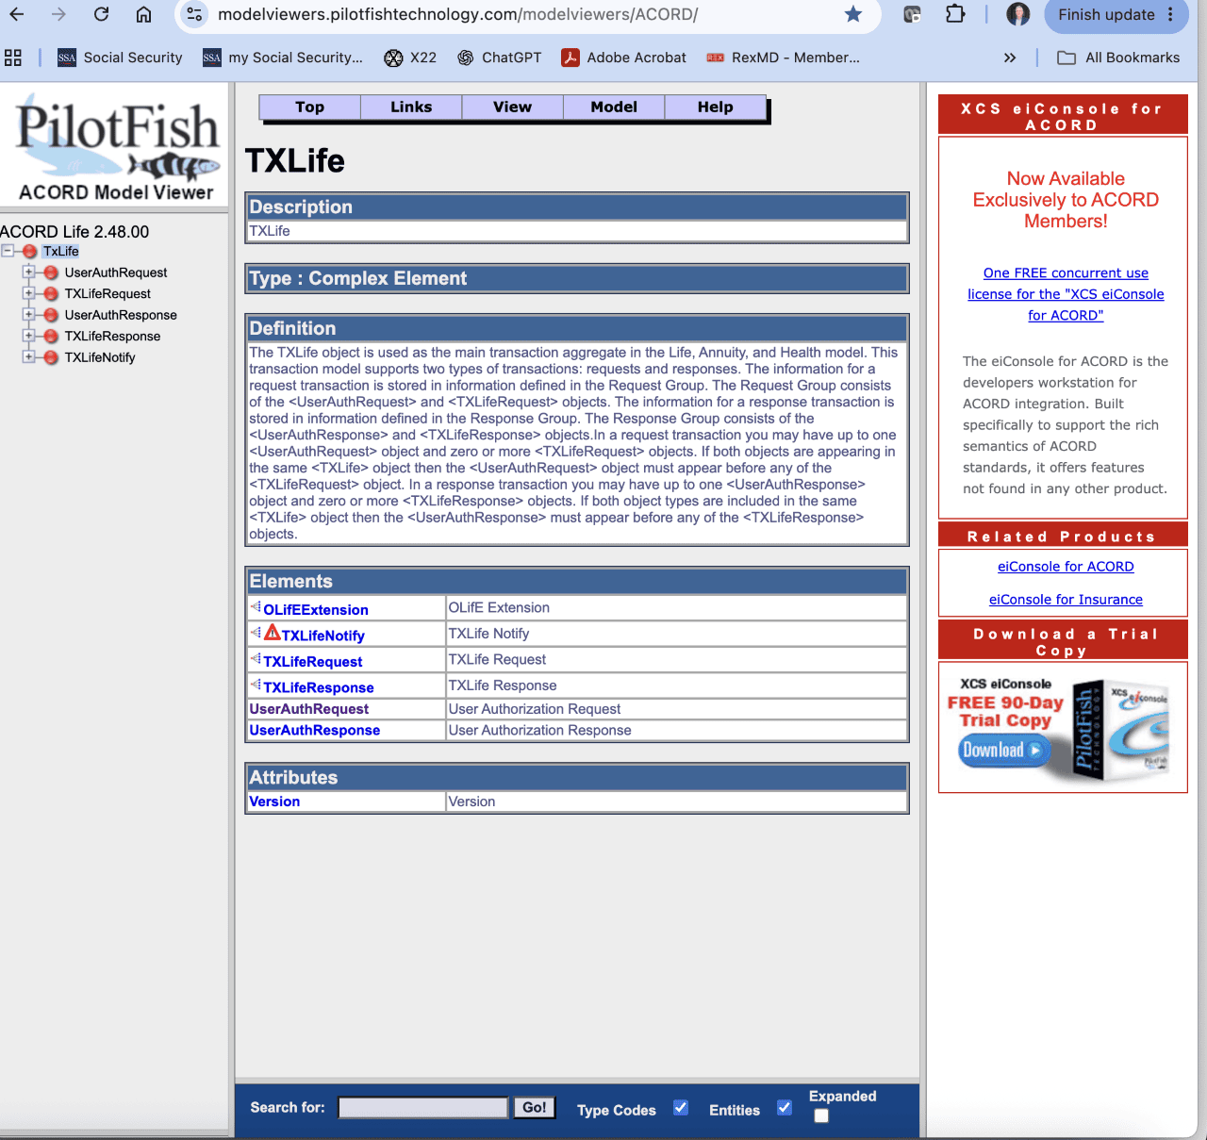Click the small arrow icon before TXLifeRequest element
Viewport: 1207px width, 1140px height.
(255, 658)
